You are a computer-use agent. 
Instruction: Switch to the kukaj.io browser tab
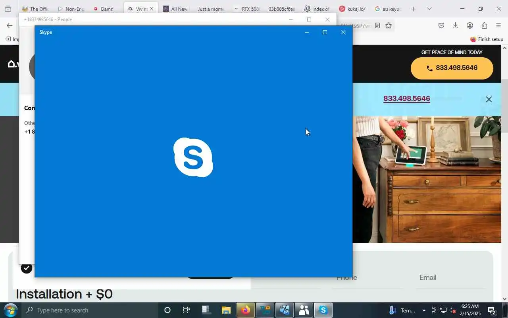[352, 9]
